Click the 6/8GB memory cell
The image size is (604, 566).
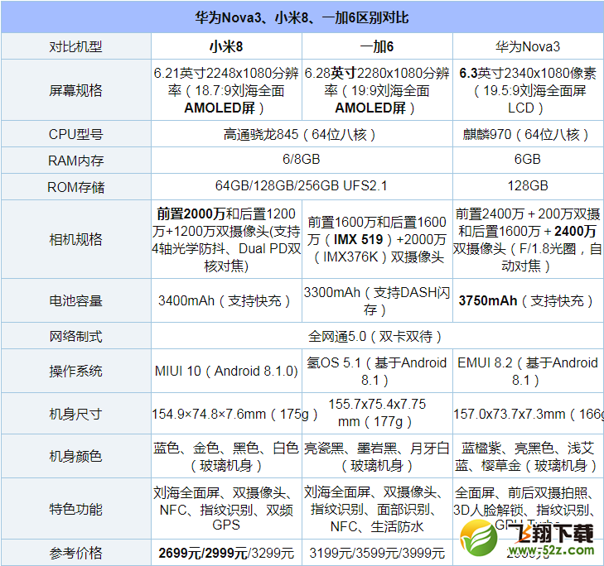pyautogui.click(x=302, y=160)
